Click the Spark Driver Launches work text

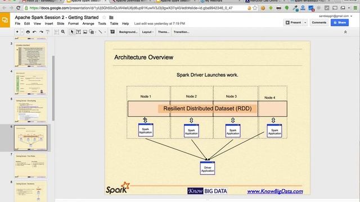208,75
